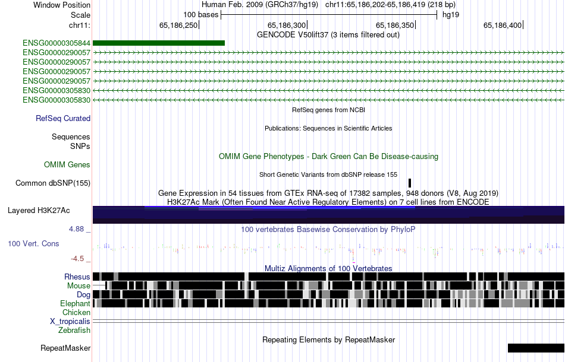
Task: Select the Mouse alignment label
Action: pyautogui.click(x=79, y=286)
